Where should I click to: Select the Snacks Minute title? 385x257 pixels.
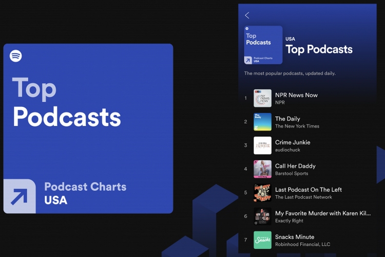click(x=295, y=237)
